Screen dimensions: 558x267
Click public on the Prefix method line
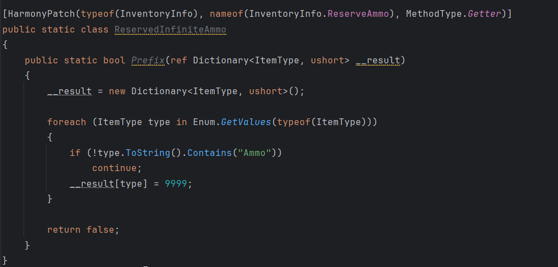(41, 60)
